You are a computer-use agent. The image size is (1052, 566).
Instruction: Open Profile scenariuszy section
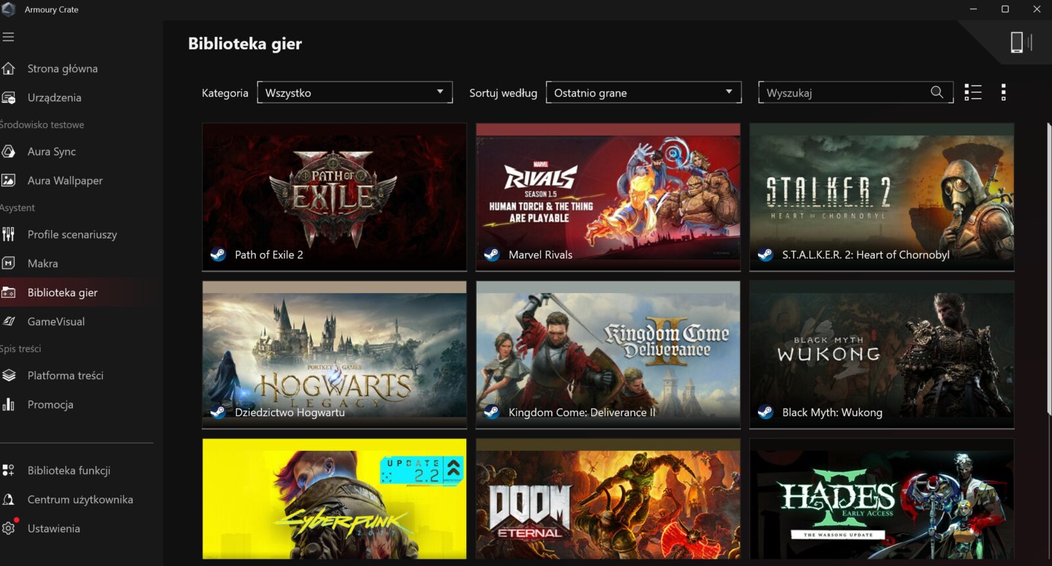coord(72,235)
